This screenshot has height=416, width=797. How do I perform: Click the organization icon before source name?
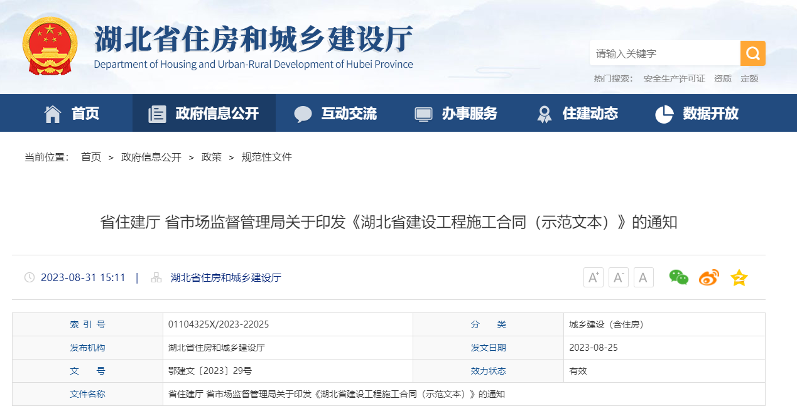click(x=156, y=277)
